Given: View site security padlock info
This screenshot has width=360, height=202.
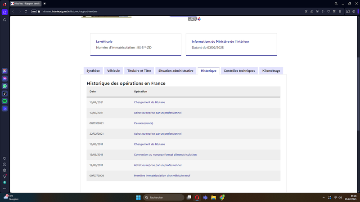Looking at the screenshot, I should [x=39, y=12].
